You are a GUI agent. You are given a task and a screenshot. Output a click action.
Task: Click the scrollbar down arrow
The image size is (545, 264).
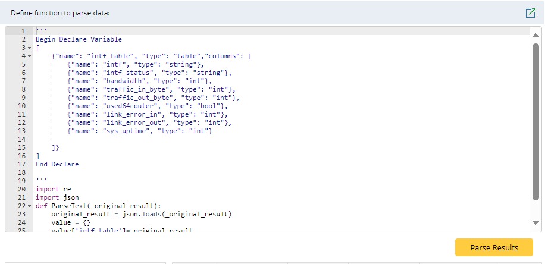pos(535,222)
